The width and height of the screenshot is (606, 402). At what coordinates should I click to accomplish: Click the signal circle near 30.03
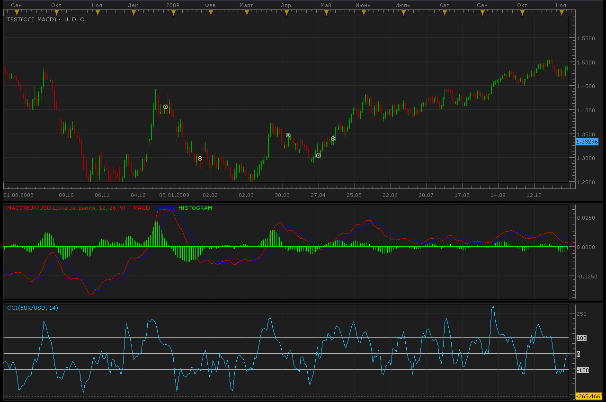pos(288,135)
